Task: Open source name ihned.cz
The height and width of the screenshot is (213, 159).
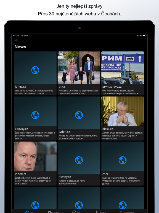Action: tap(20, 174)
